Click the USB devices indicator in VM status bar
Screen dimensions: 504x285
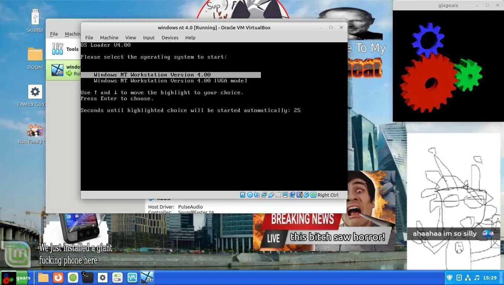(x=271, y=195)
